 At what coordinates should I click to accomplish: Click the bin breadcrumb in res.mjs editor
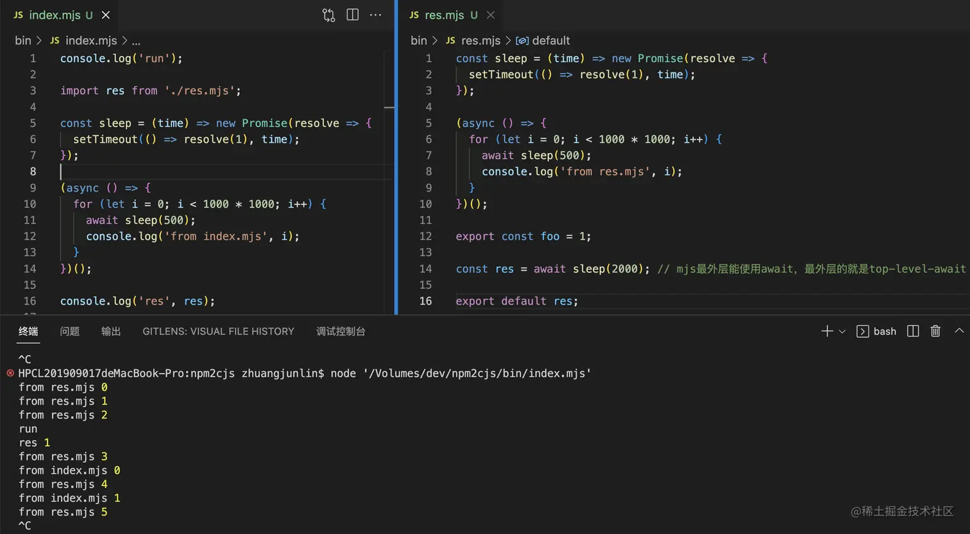[419, 40]
